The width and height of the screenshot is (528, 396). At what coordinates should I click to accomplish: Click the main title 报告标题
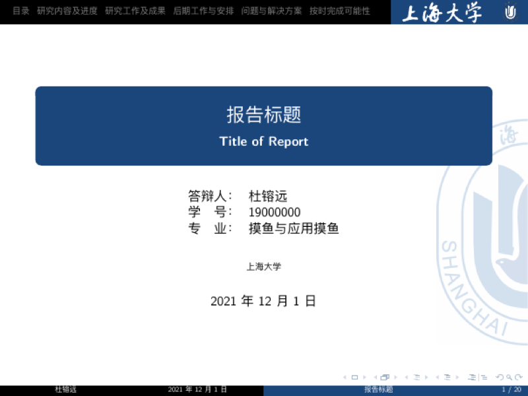click(x=263, y=114)
